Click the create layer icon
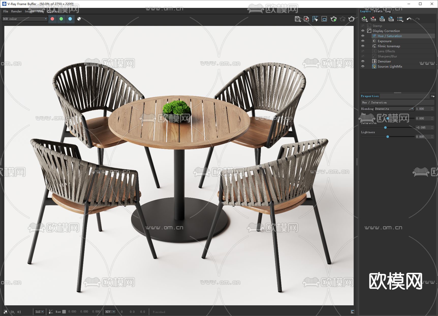Viewport: 438px width, 316px height. pos(364,19)
